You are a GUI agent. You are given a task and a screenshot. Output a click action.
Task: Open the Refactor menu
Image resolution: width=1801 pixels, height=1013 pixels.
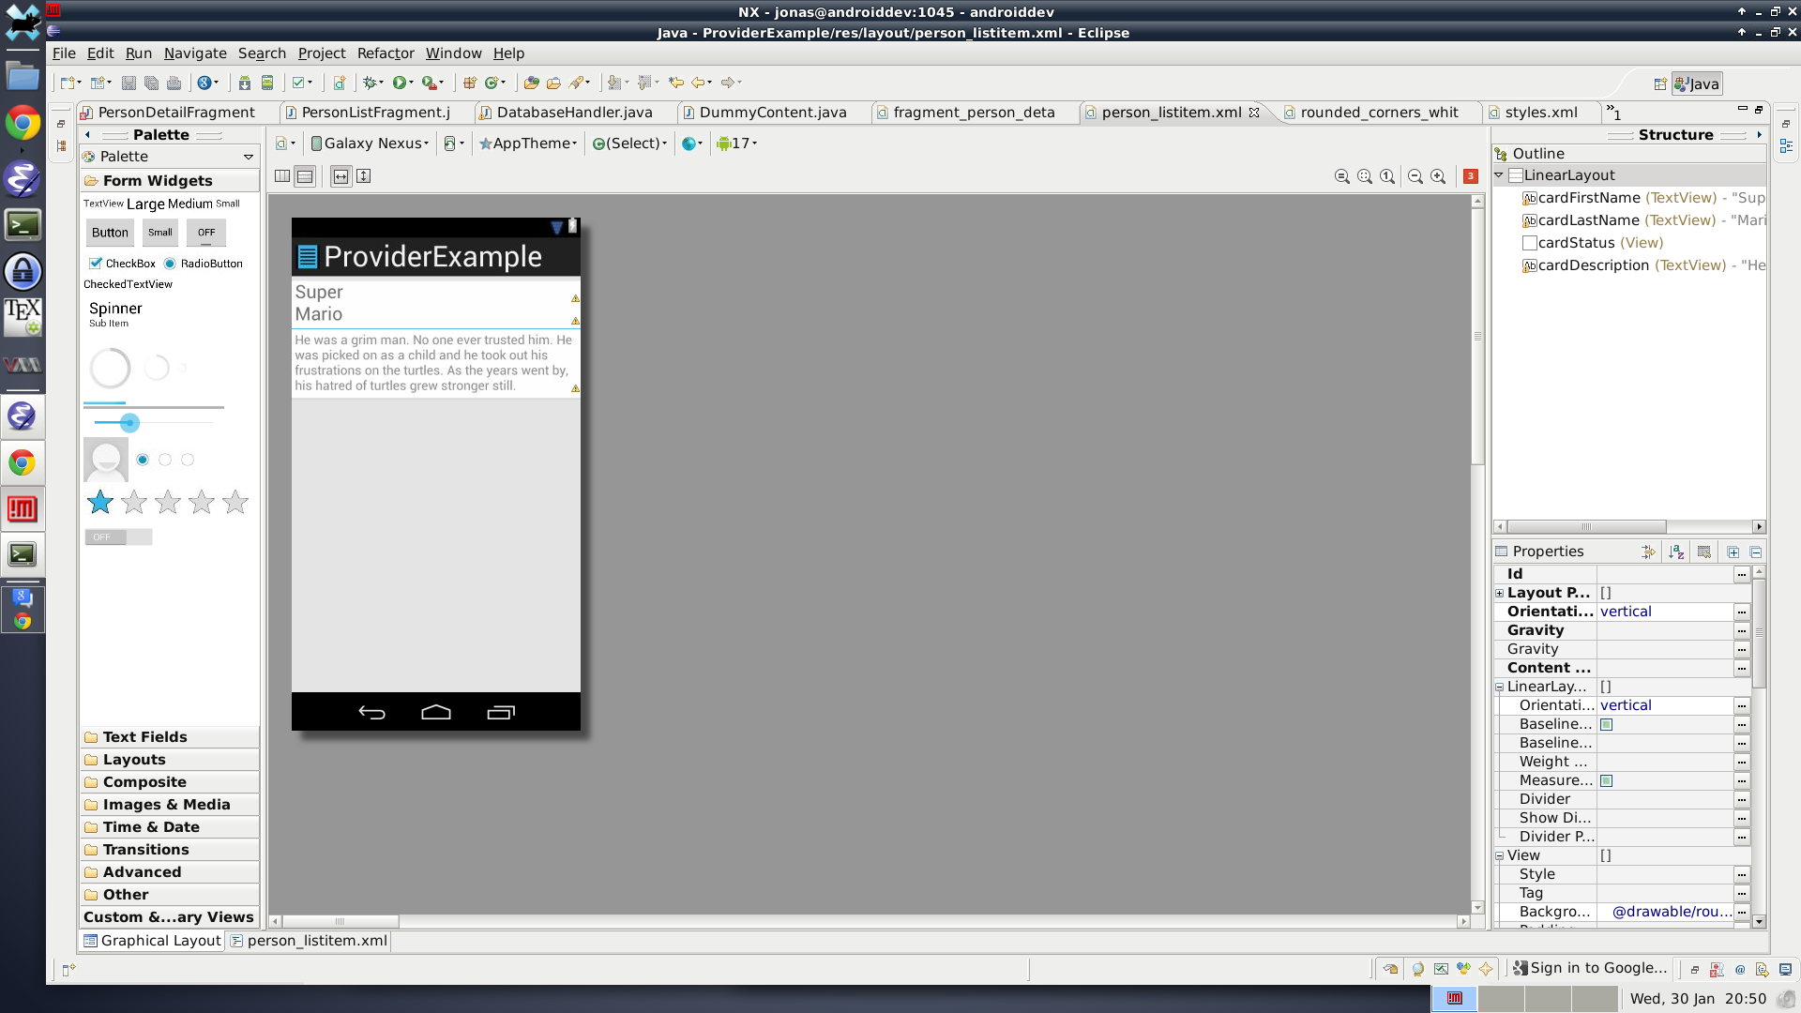385,53
